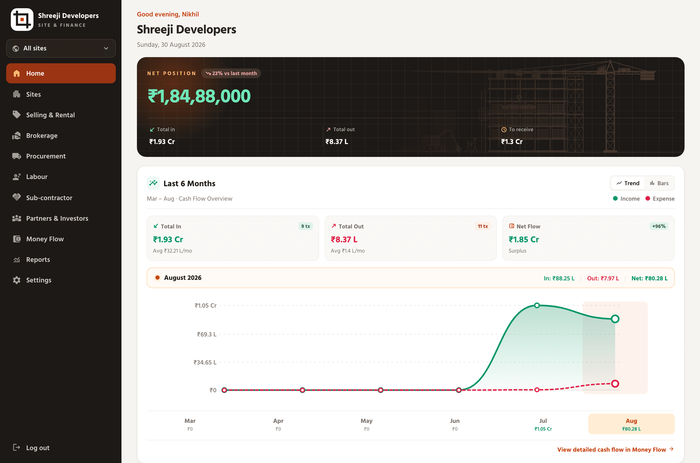Click the Money Flow wallet icon

pyautogui.click(x=17, y=239)
